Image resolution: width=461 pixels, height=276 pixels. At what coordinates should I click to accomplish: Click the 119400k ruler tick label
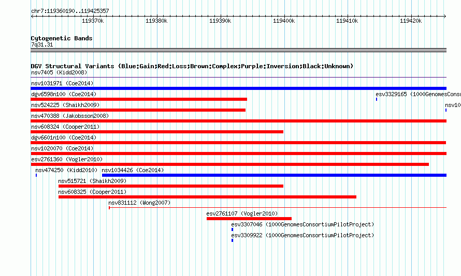pos(284,21)
